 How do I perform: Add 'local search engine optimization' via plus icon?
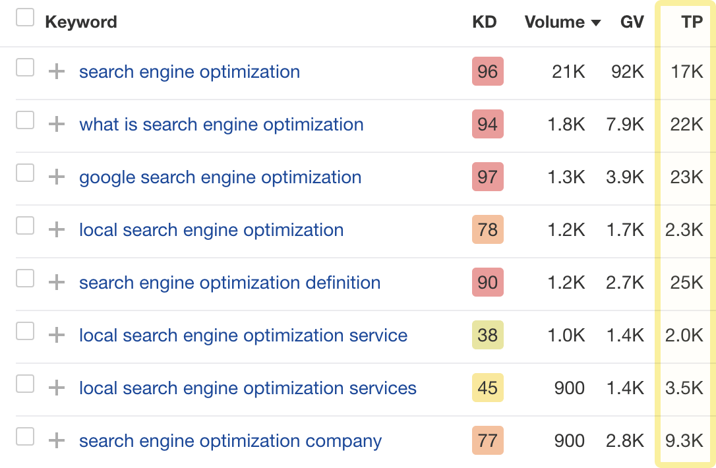pos(57,230)
